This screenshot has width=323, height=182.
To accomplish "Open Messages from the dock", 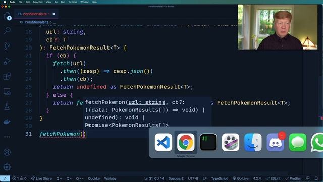I will pyautogui.click(x=298, y=143).
